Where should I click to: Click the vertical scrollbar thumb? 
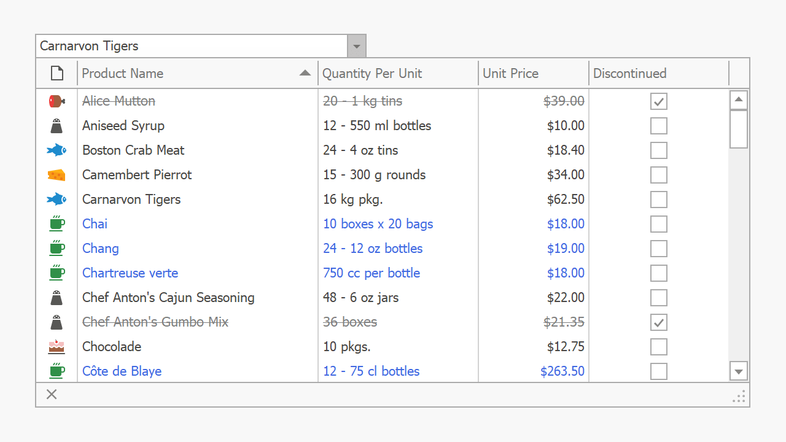[x=738, y=129]
